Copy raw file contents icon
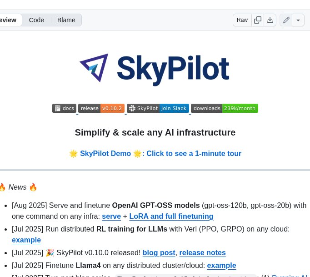 258,20
